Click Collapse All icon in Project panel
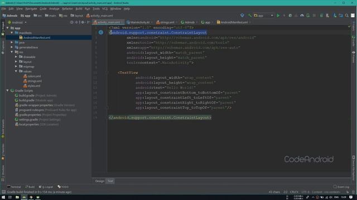The width and height of the screenshot is (357, 200). click(76, 22)
